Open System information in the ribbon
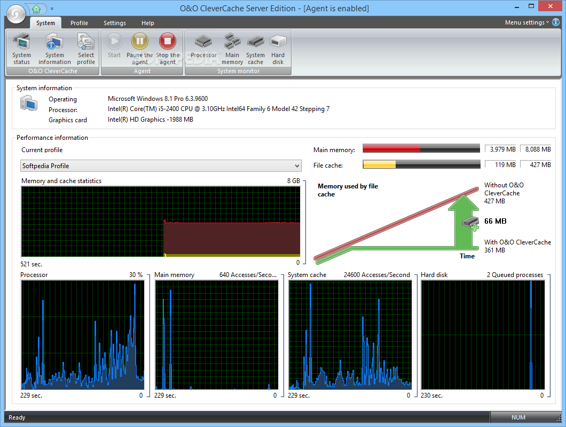Screen dimensions: 566x427 (54, 49)
